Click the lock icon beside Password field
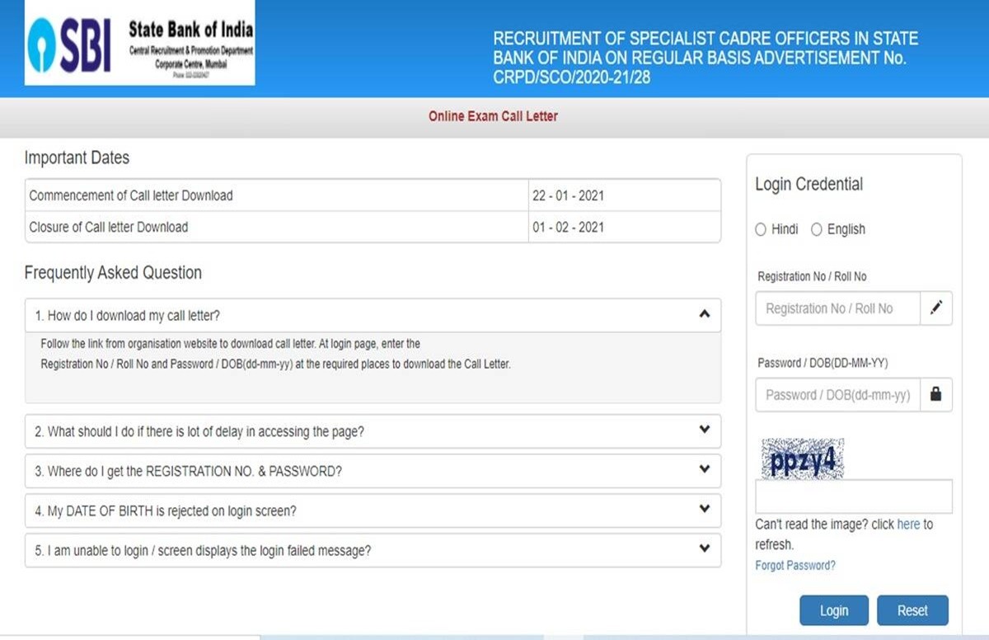The width and height of the screenshot is (989, 640). [x=935, y=395]
